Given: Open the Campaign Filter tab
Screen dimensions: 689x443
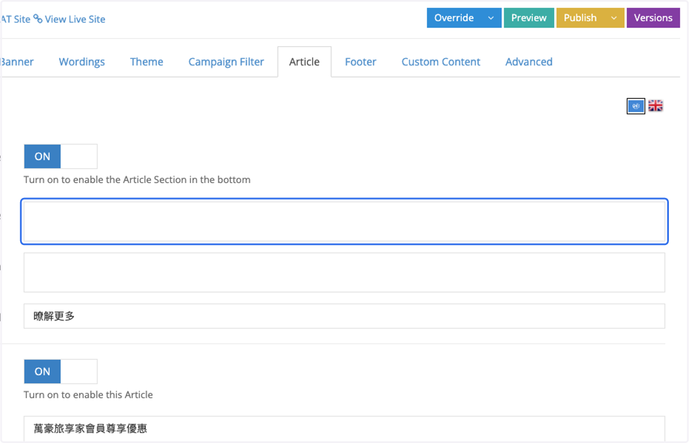Looking at the screenshot, I should pos(226,62).
